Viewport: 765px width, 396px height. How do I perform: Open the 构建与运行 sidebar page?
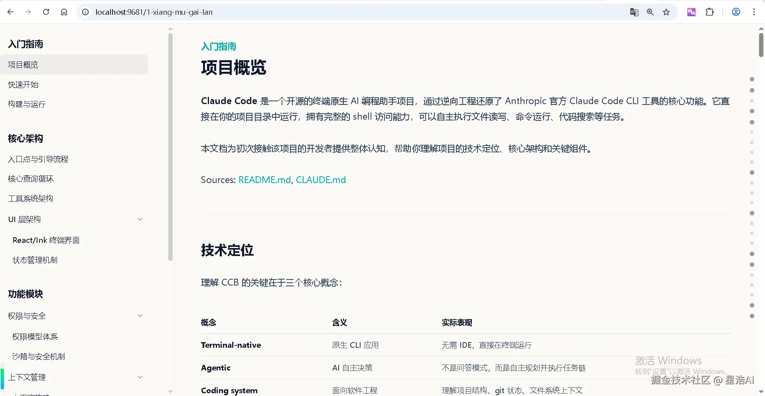[x=27, y=104]
